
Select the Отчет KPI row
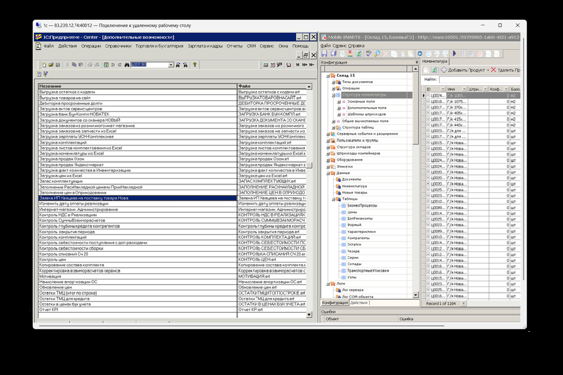[137, 310]
